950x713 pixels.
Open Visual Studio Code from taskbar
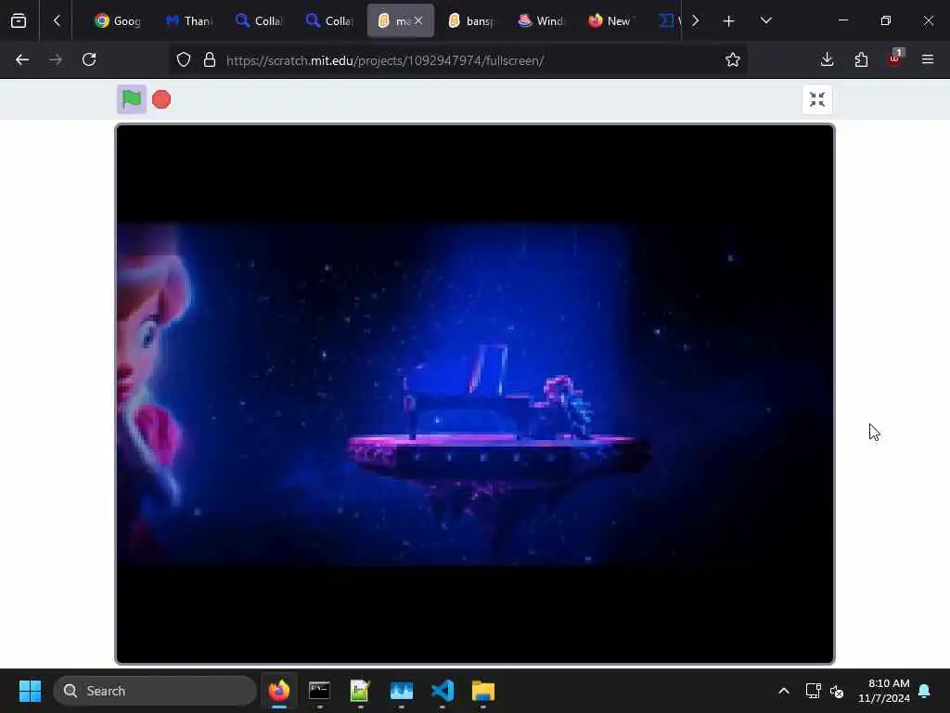click(443, 691)
